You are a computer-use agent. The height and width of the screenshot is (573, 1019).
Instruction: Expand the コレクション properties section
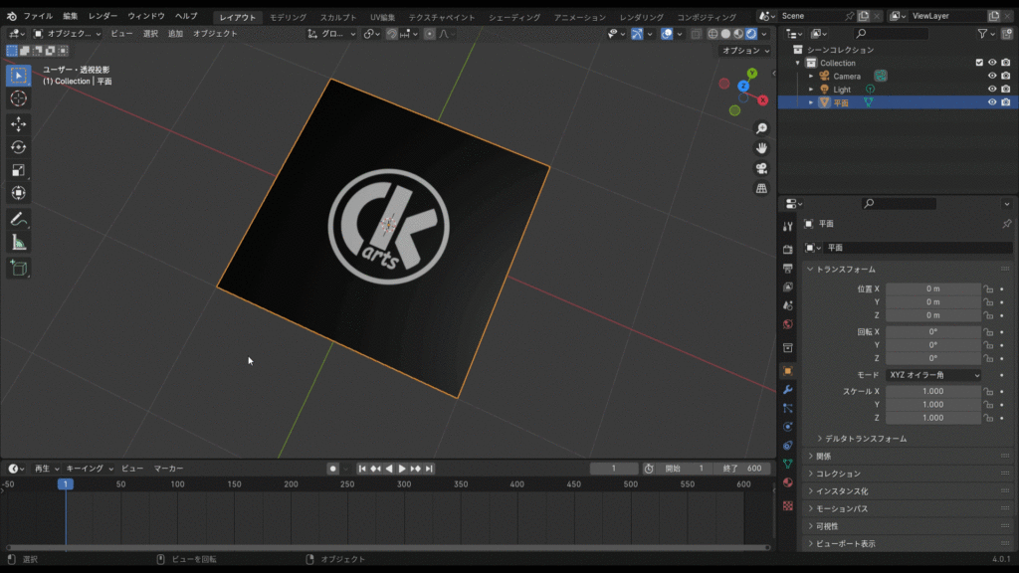[x=838, y=474]
